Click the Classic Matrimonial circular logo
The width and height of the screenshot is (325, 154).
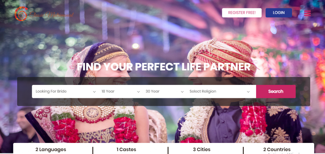(x=21, y=14)
